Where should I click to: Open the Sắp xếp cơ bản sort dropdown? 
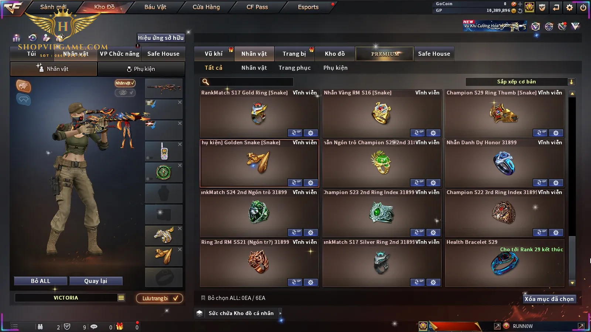click(x=520, y=82)
